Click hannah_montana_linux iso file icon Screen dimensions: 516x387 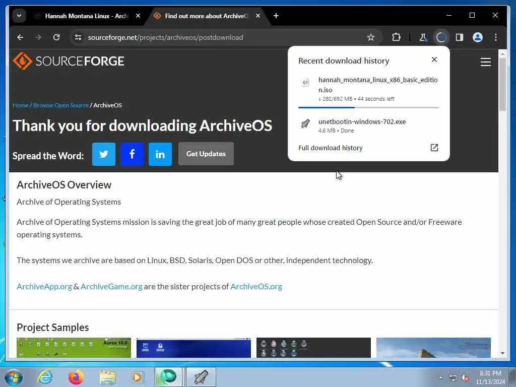(305, 82)
